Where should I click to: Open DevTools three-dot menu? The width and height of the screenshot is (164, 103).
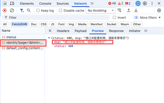152,3
